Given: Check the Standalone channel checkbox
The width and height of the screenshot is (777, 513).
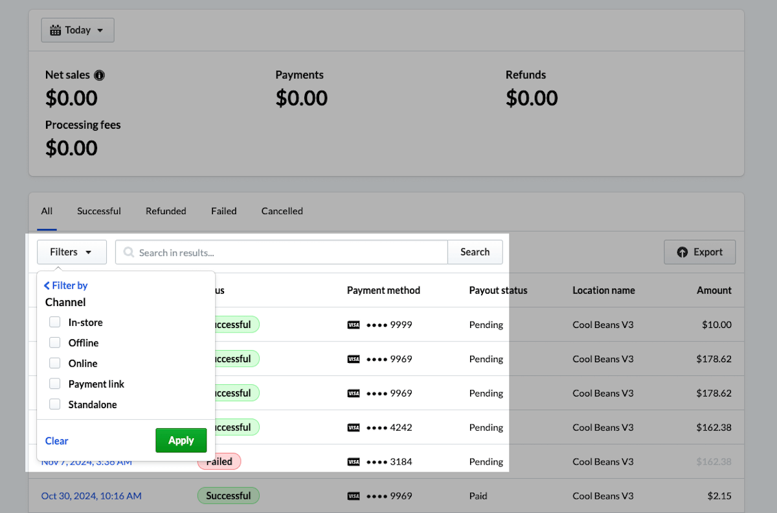Looking at the screenshot, I should [x=55, y=405].
